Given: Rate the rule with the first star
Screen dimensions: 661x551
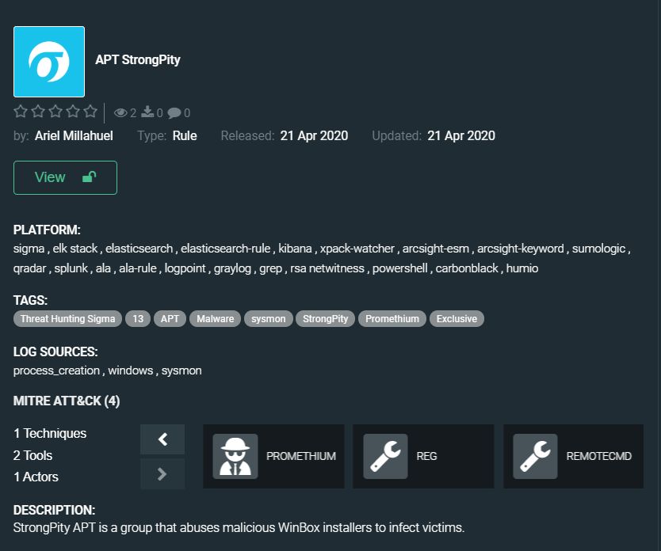Looking at the screenshot, I should tap(21, 112).
